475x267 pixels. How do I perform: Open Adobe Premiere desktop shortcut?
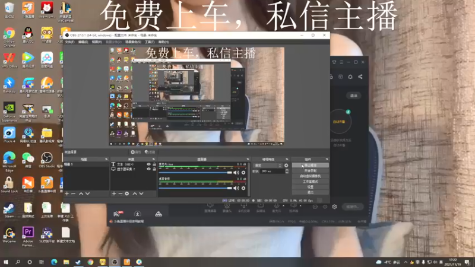28,237
